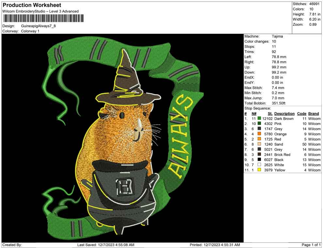The image size is (323, 248).
Task: Click the 'Printed: 12/7/2023 4:55:31 AM' text
Action: 215,245
